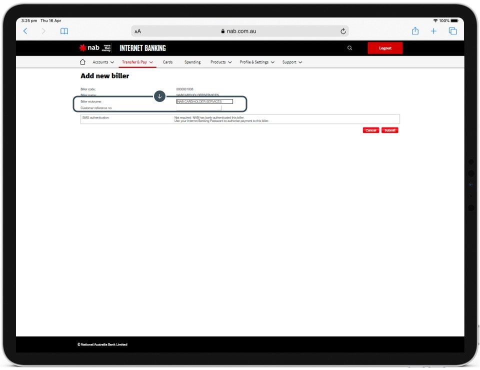Tap the AA reader text size button
Screen dimensions: 480x370
click(x=137, y=31)
